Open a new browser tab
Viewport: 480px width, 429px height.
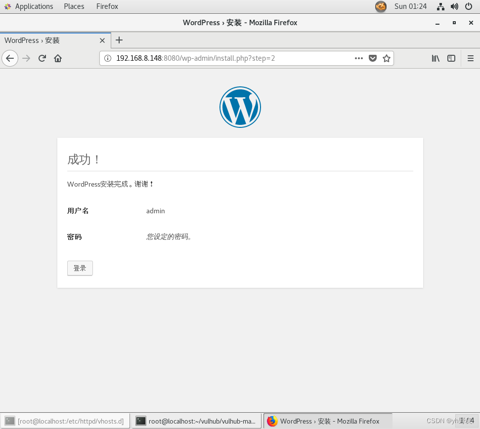(119, 40)
